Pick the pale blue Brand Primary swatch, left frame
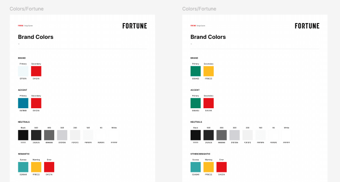The width and height of the screenshot is (340, 182). point(23,71)
